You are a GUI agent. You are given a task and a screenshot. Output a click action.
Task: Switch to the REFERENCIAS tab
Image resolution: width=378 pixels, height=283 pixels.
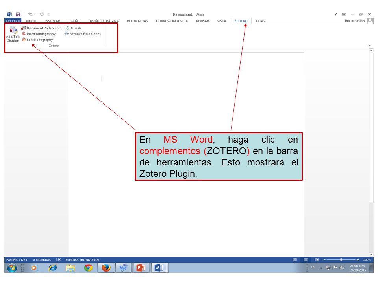click(137, 21)
